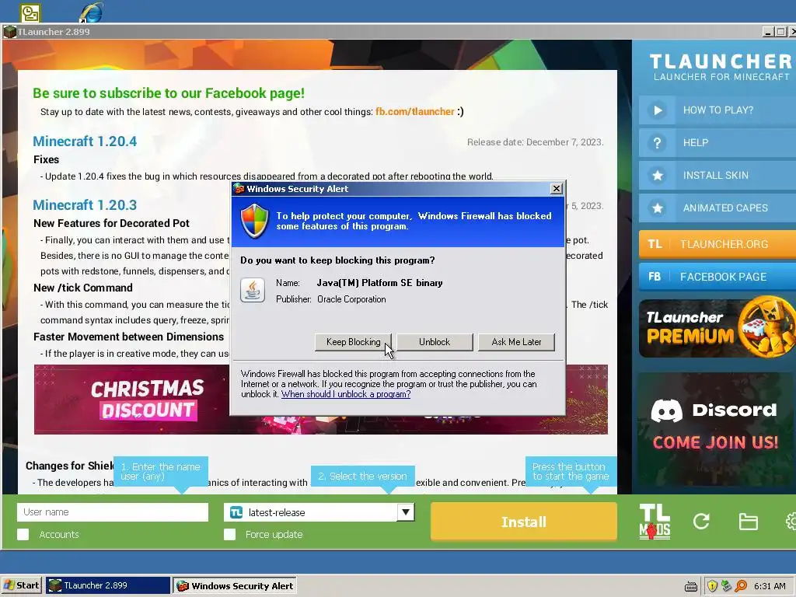
Task: Switch to TLauncher 2.899 taskbar item
Action: coord(108,585)
